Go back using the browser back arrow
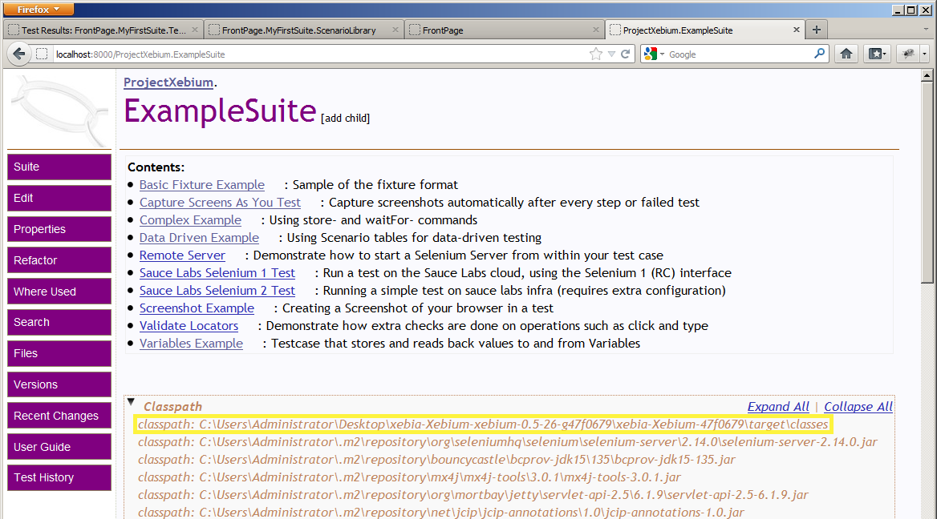Viewport: 937px width, 519px height. point(19,54)
